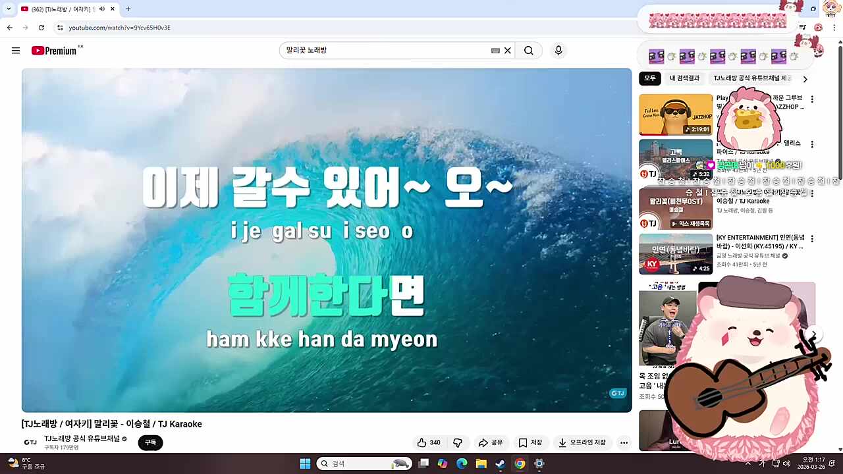The image size is (843, 474).
Task: Open options menu for 델리스파이스 video
Action: (812, 144)
